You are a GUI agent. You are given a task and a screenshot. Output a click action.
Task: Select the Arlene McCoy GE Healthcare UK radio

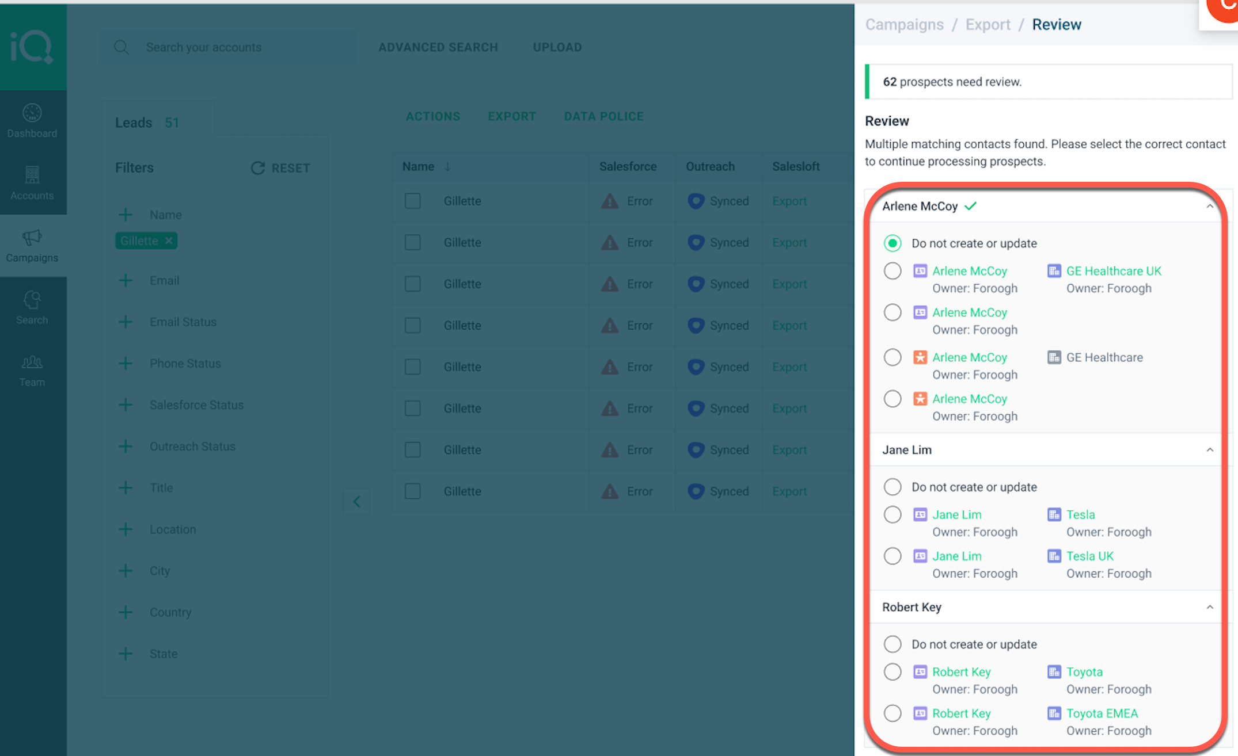pyautogui.click(x=893, y=270)
